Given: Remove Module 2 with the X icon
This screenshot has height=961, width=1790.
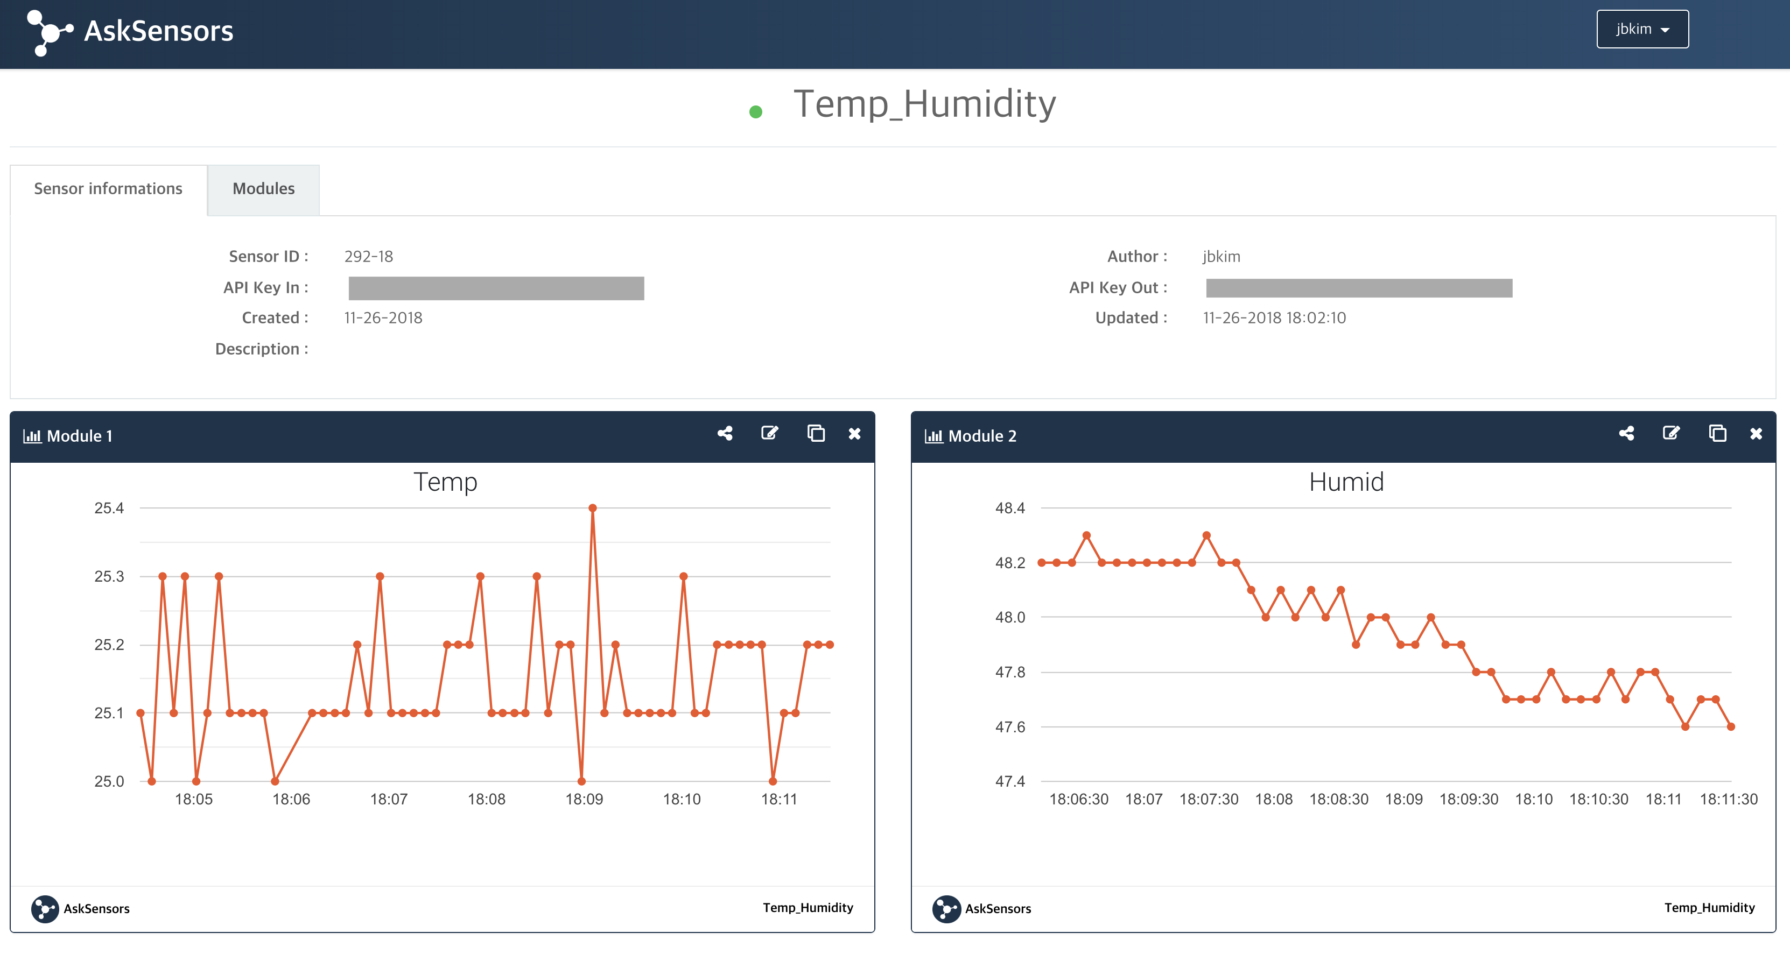Looking at the screenshot, I should coord(1756,434).
